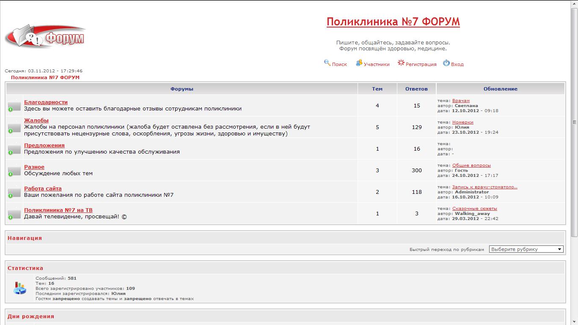Click the Ответов column header
The image size is (578, 325).
point(416,89)
